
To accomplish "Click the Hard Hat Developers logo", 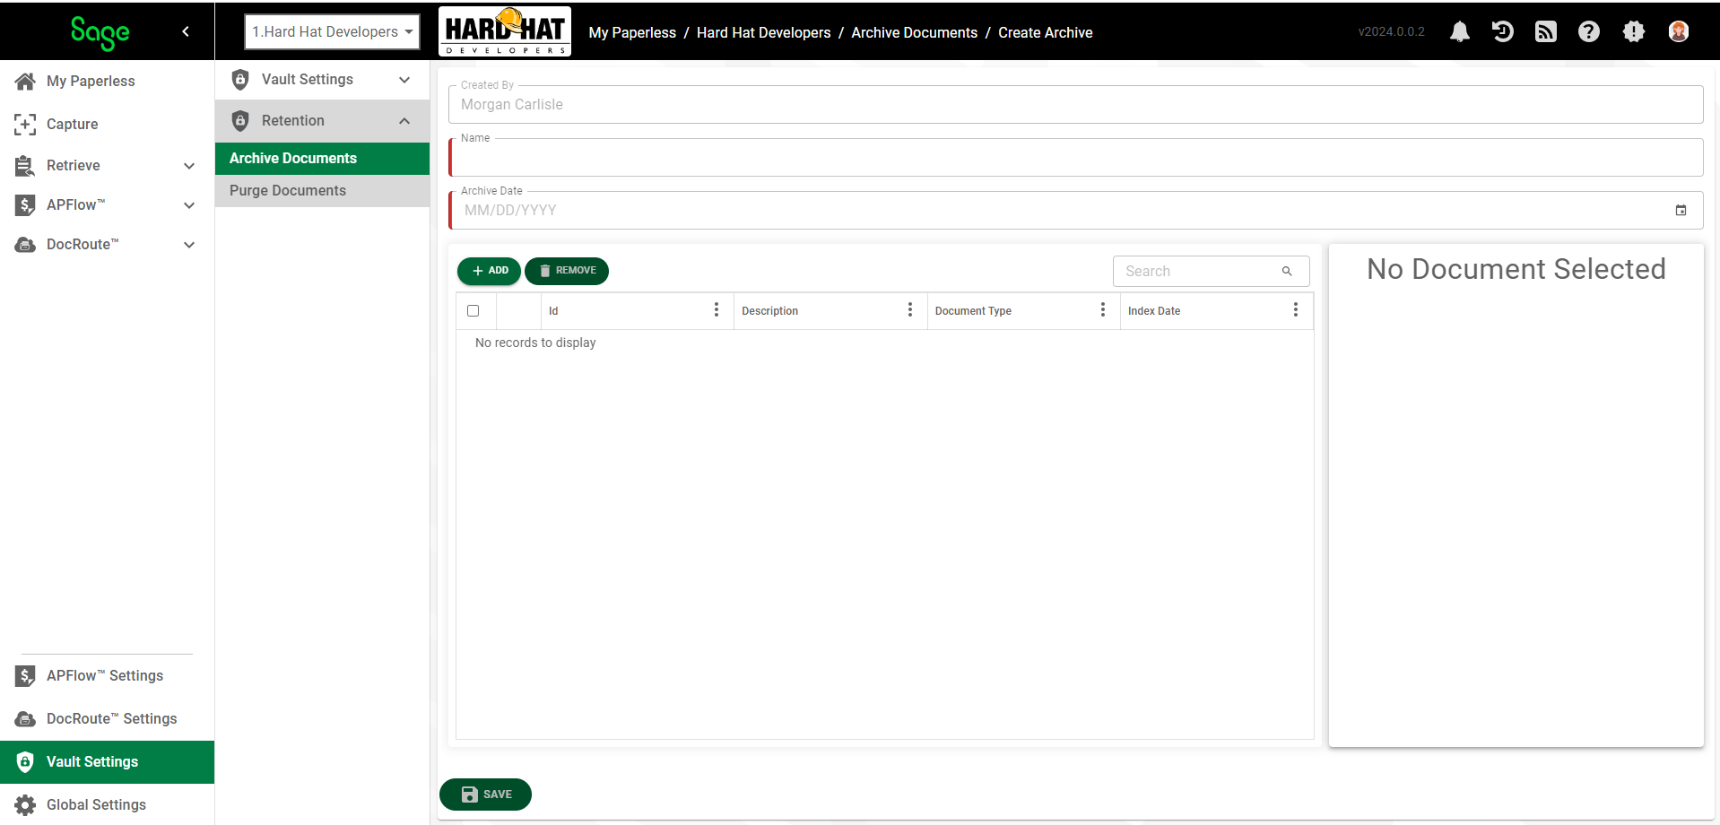I will coord(505,31).
